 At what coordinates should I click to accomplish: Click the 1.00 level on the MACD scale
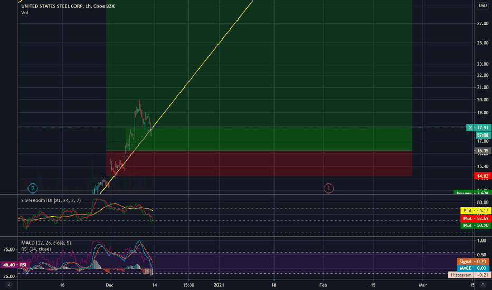click(x=481, y=241)
